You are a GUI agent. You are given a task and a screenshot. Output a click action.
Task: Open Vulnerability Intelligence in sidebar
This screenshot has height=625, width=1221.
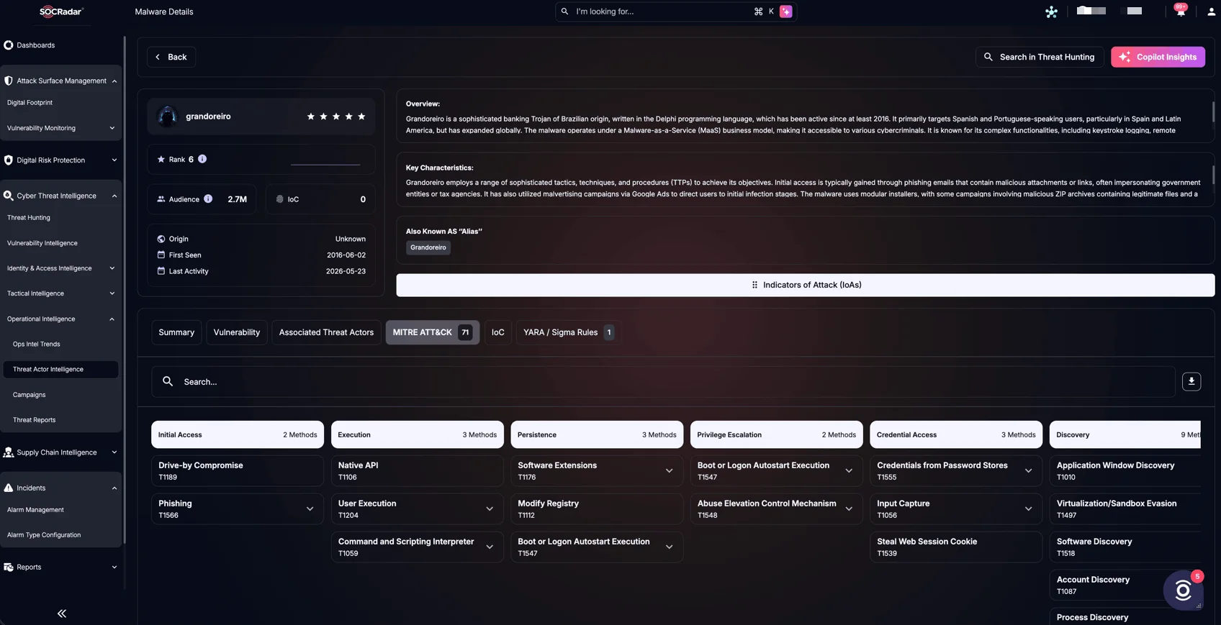[x=42, y=243]
